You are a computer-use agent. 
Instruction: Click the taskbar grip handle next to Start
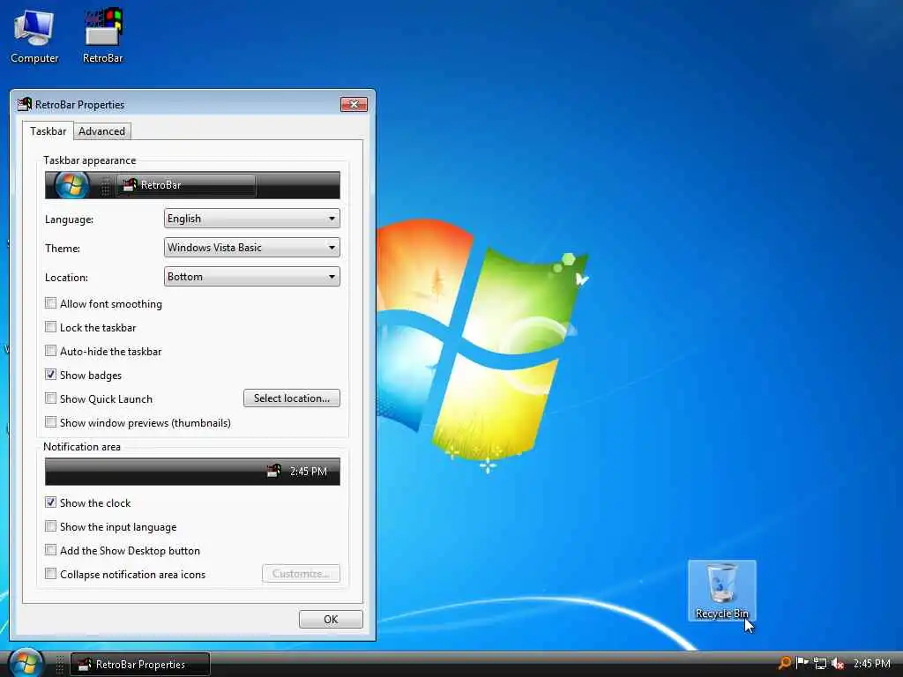59,665
